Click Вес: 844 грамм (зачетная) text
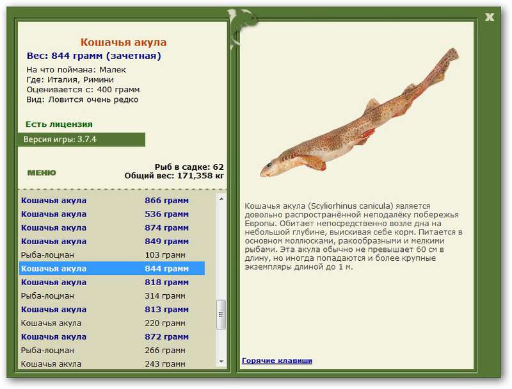The height and width of the screenshot is (389, 512). click(93, 56)
